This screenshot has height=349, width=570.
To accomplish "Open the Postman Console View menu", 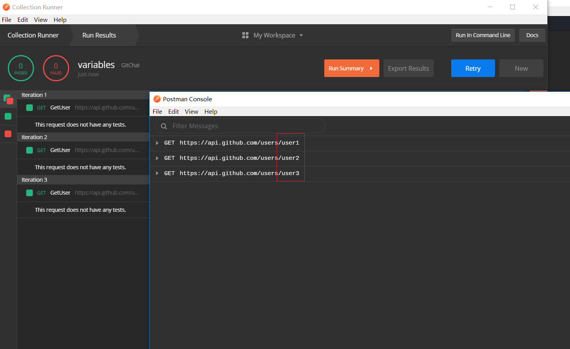I will point(191,111).
